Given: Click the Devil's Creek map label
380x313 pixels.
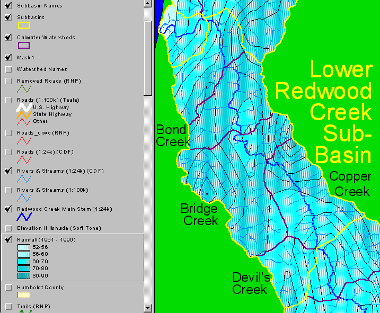Looking at the screenshot, I should tap(251, 283).
